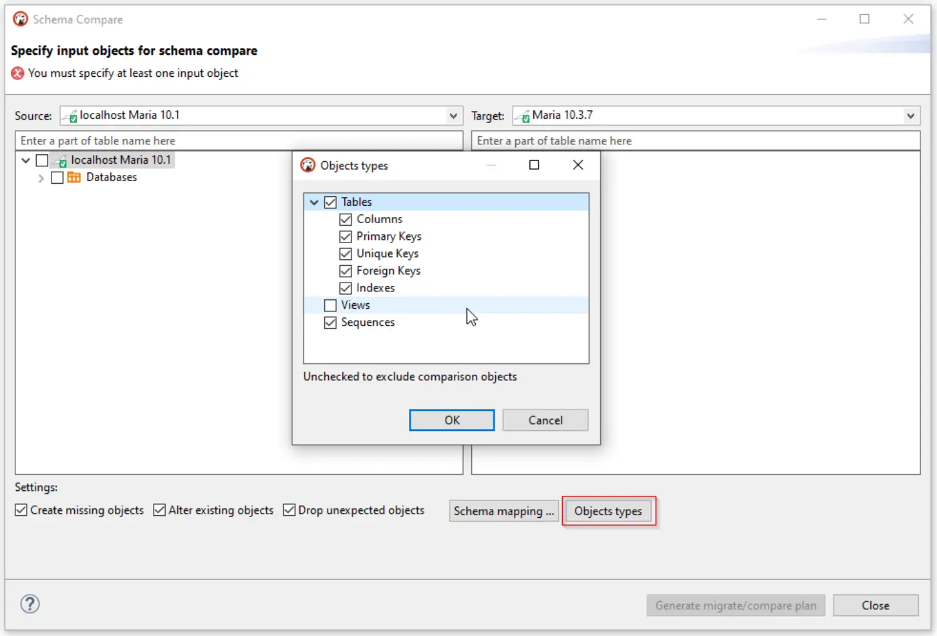This screenshot has height=636, width=937.
Task: Click the help question mark icon
Action: point(30,604)
